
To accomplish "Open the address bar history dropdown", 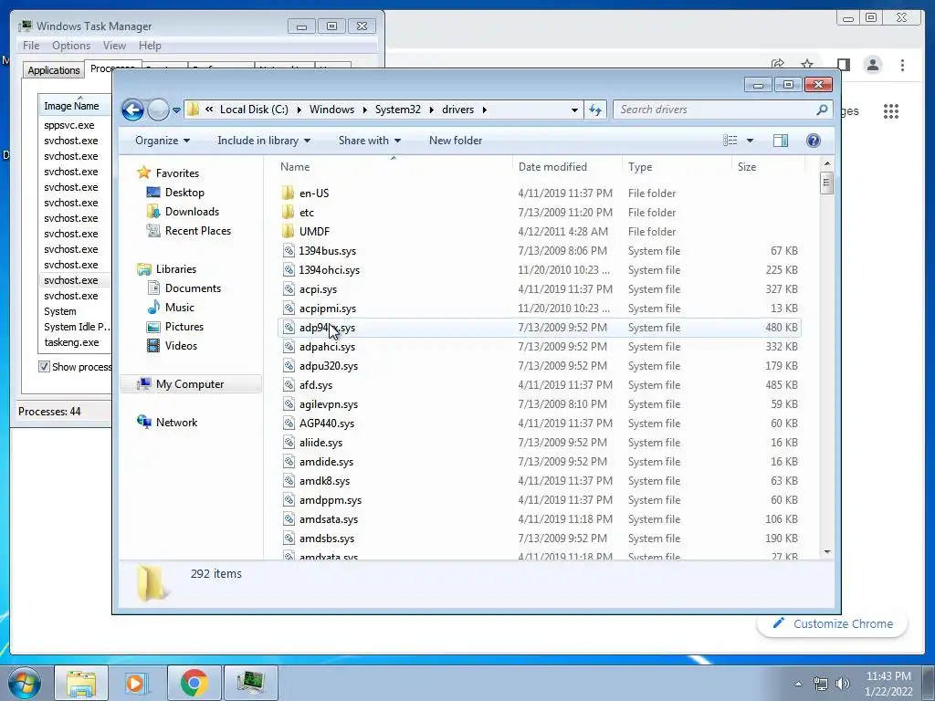I will [x=574, y=110].
